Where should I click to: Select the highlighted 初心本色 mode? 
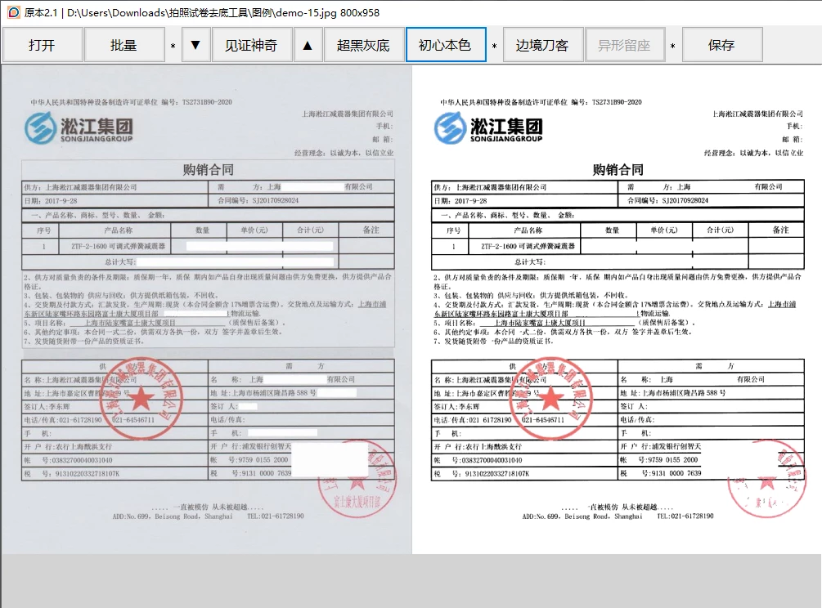tap(446, 46)
